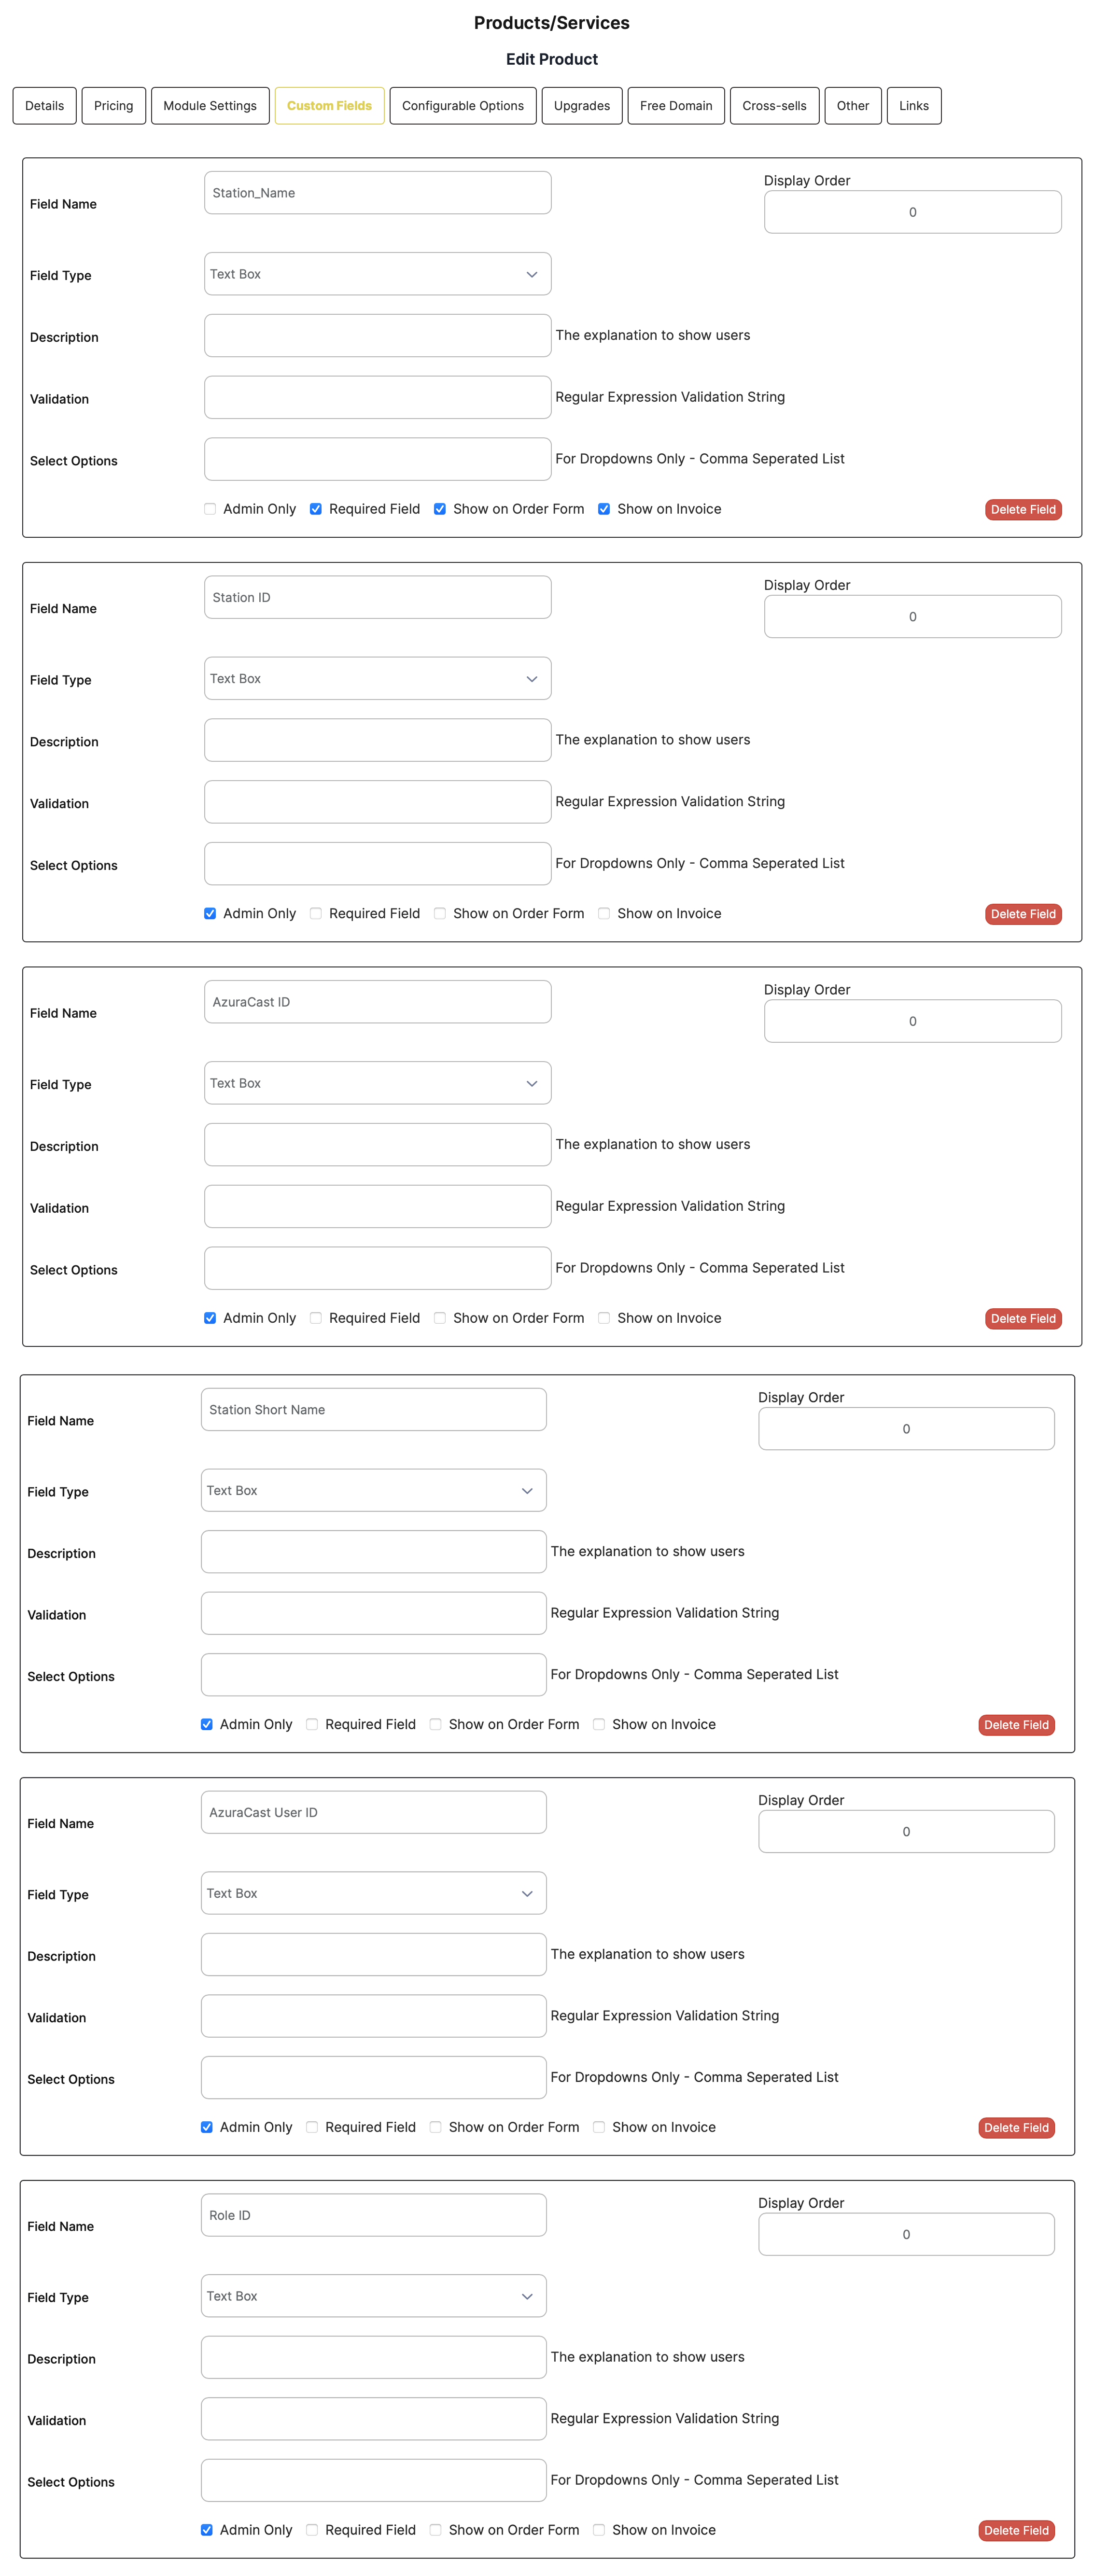Screen dimensions: 1094x2576
Task: Open Field Type dropdown for AzuraCast ID
Action: [x=377, y=1083]
